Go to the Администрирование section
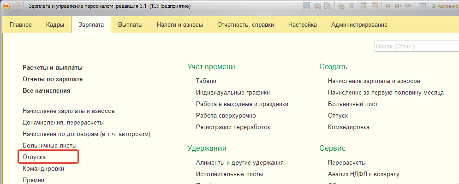Screen dimensions: 459x184 tap(359, 25)
